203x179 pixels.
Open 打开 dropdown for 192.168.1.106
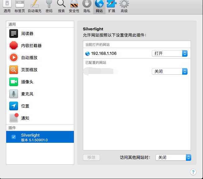(x=169, y=53)
